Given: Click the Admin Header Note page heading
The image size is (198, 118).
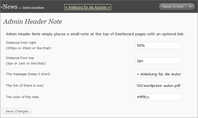Looking at the screenshot, I should (33, 22).
